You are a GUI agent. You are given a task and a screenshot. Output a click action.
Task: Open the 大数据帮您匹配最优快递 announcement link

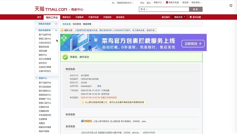pyautogui.click(x=93, y=30)
